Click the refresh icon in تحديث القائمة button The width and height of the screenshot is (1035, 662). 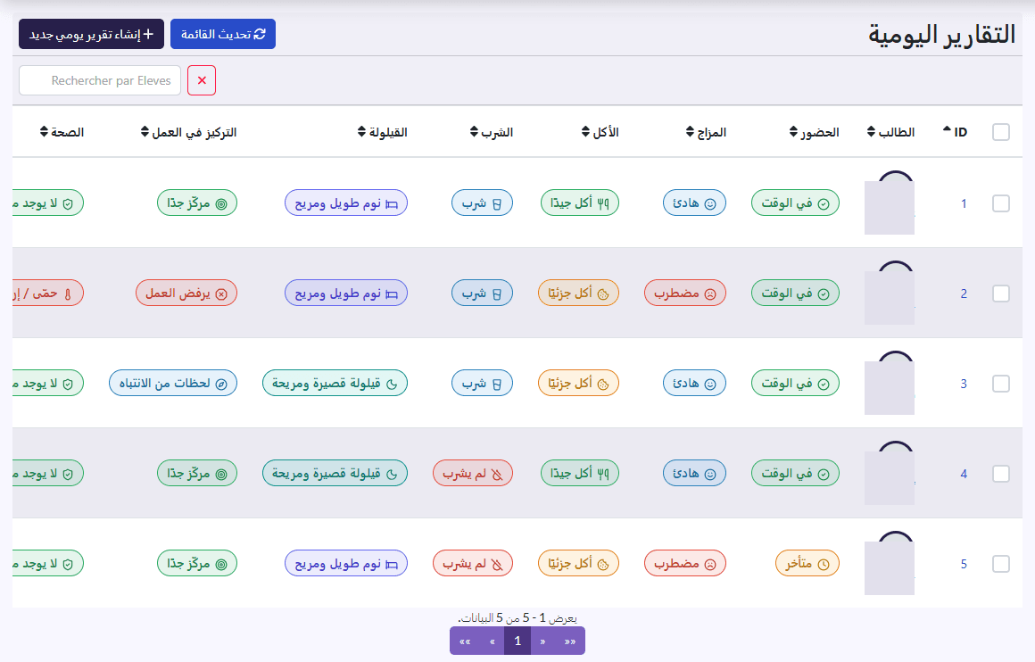pyautogui.click(x=260, y=34)
